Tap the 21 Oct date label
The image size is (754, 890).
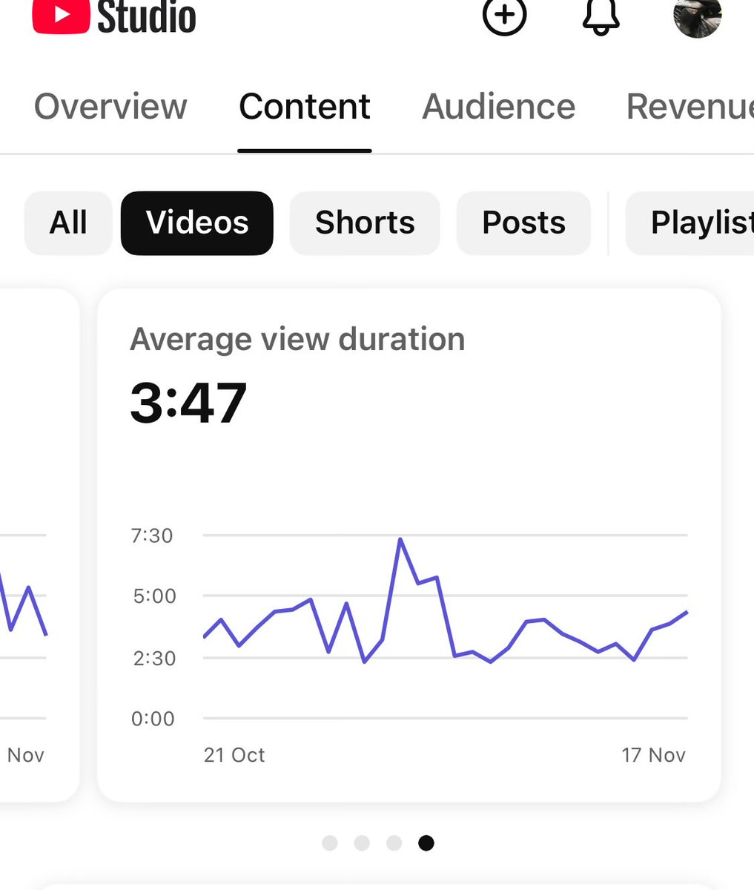coord(234,755)
